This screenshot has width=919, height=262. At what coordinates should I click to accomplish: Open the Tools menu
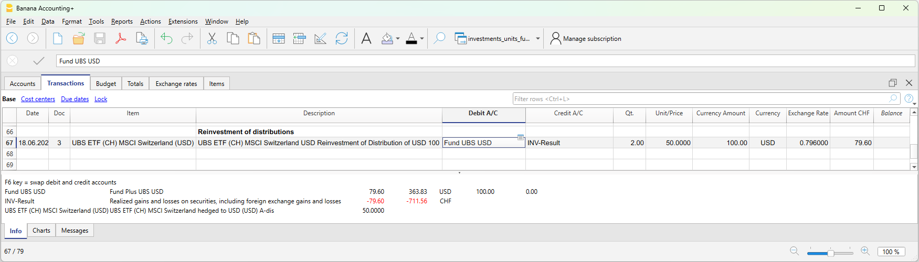tap(96, 21)
